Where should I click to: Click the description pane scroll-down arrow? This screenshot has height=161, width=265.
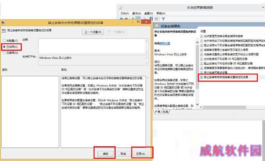point(197,105)
